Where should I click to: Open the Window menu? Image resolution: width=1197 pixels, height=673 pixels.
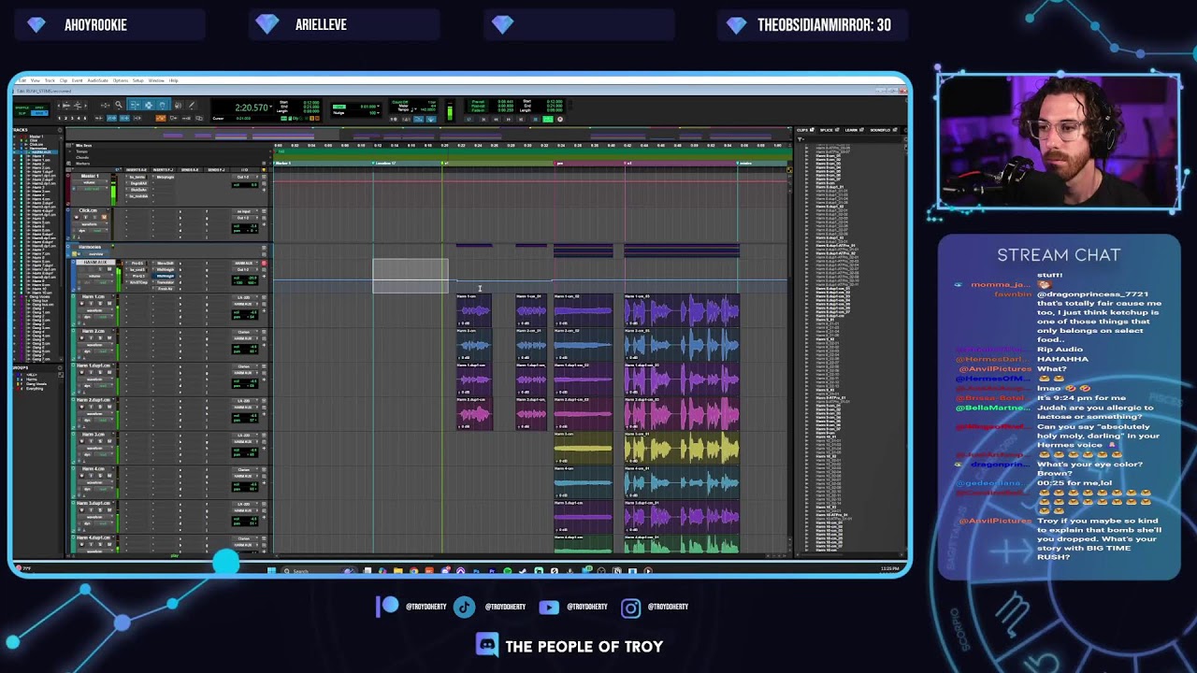point(154,80)
